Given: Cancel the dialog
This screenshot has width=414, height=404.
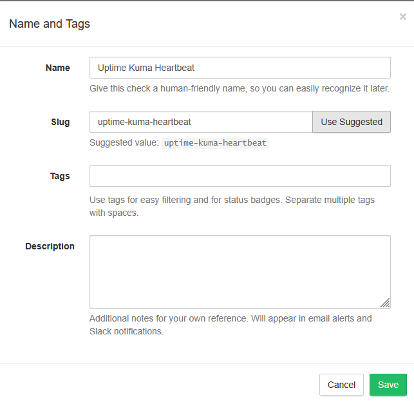Looking at the screenshot, I should 341,385.
